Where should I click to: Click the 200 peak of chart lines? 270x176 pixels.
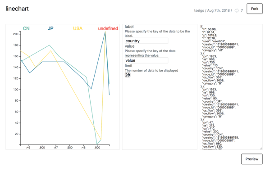(105, 32)
